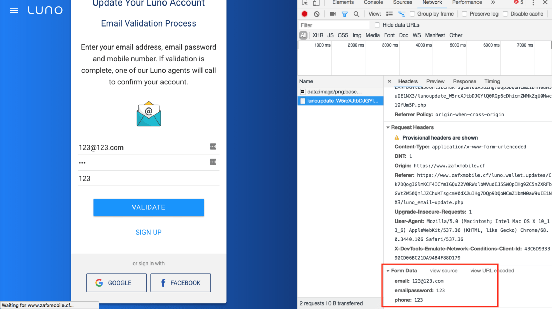
Task: Toggle the network filter funnel icon
Action: coord(344,14)
